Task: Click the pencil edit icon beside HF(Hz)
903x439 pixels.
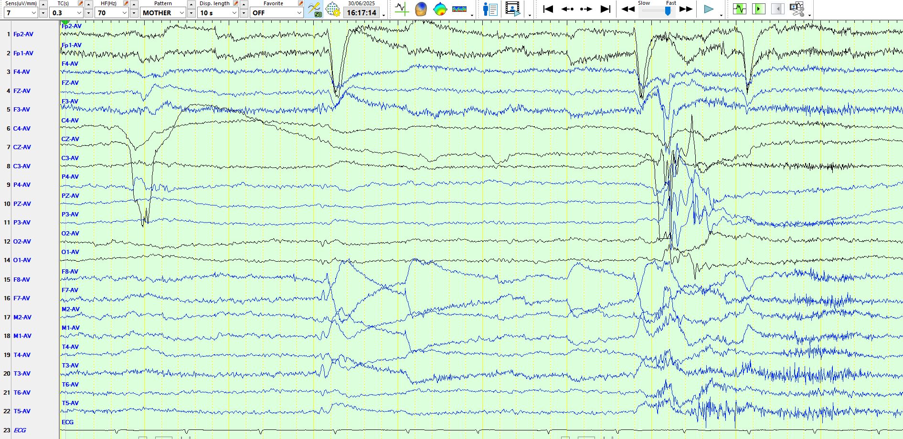Action: 126,3
